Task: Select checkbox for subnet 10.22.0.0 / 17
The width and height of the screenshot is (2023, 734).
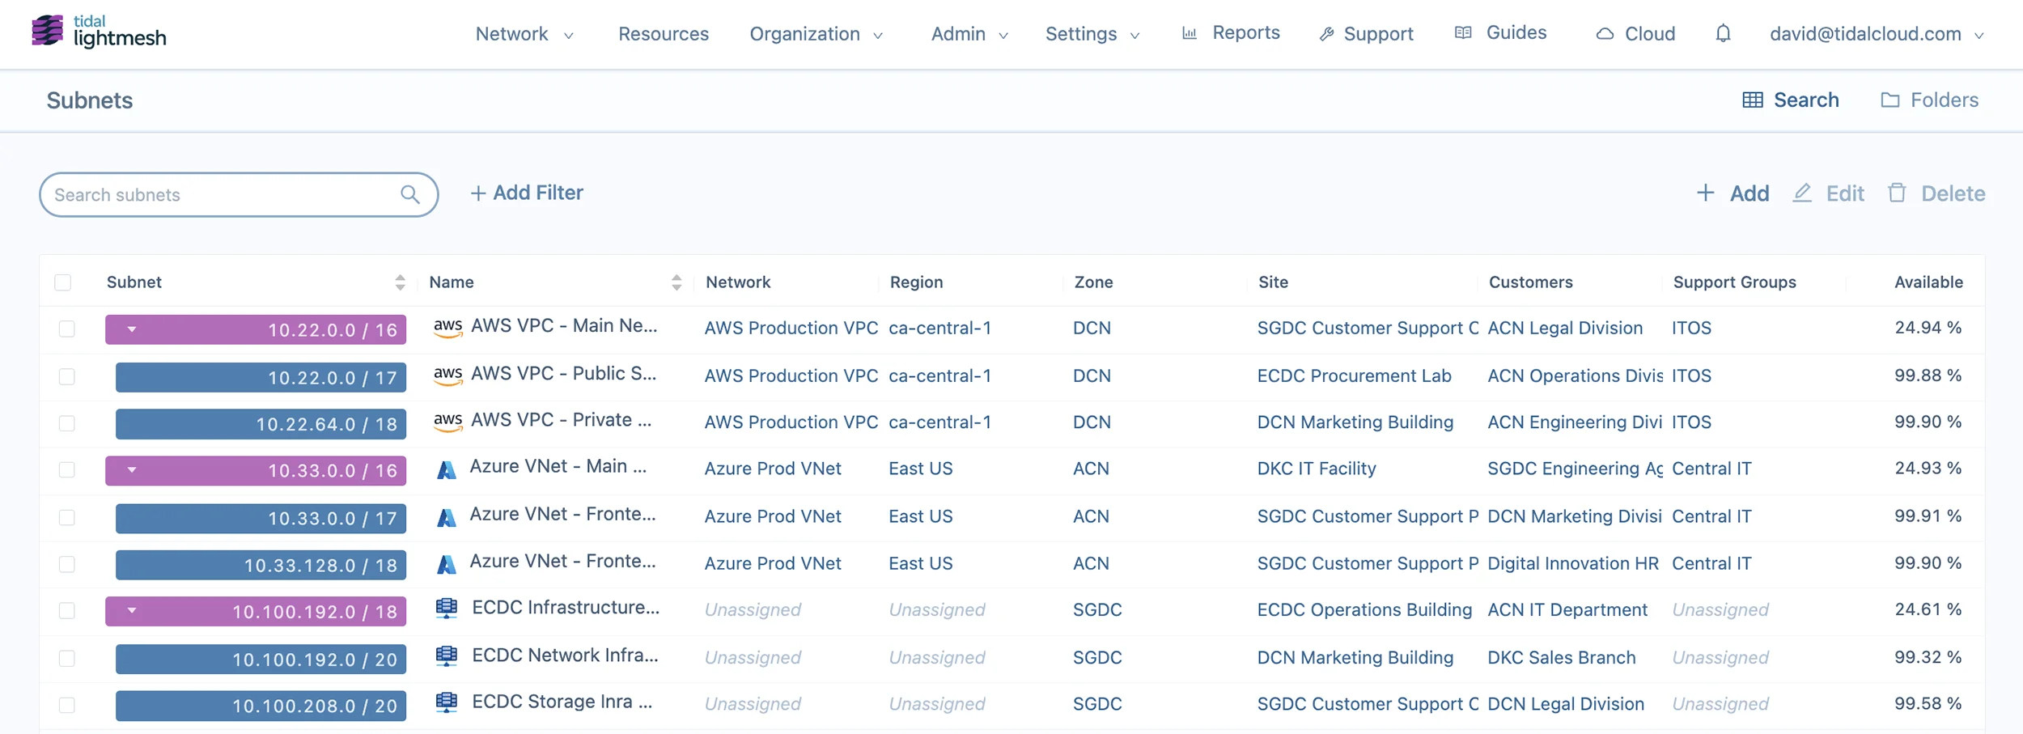Action: [67, 376]
